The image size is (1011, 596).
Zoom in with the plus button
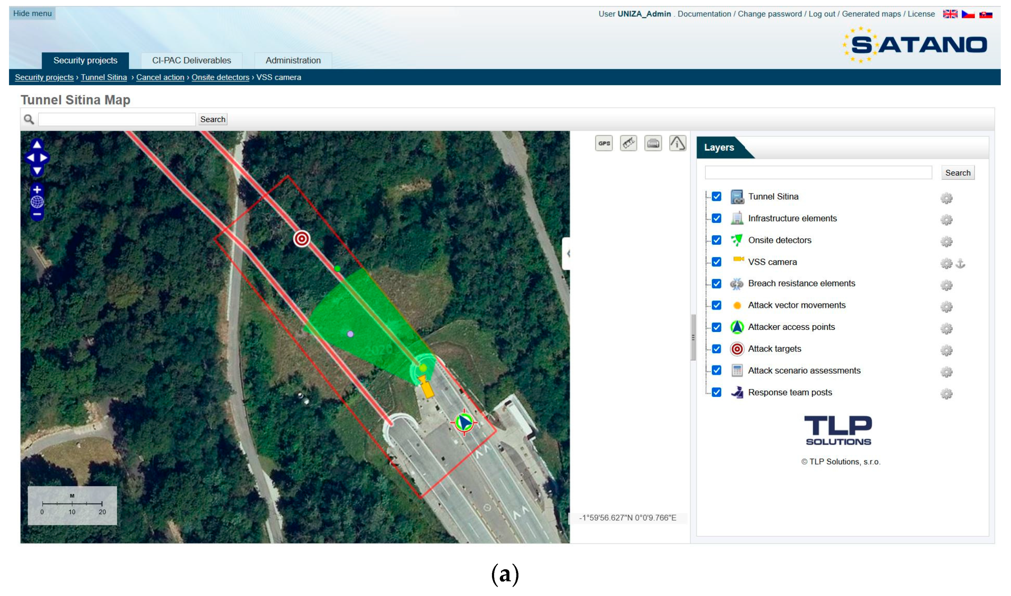[x=37, y=190]
